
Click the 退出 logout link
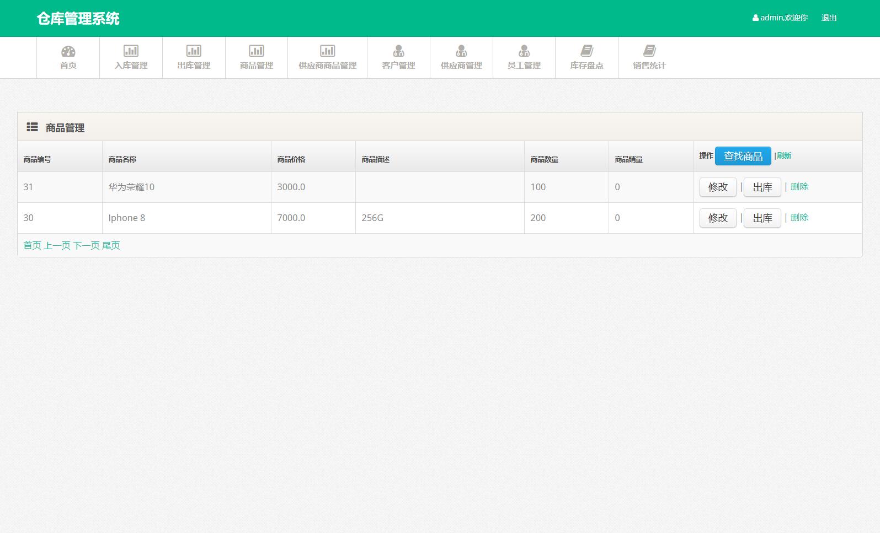(x=829, y=18)
